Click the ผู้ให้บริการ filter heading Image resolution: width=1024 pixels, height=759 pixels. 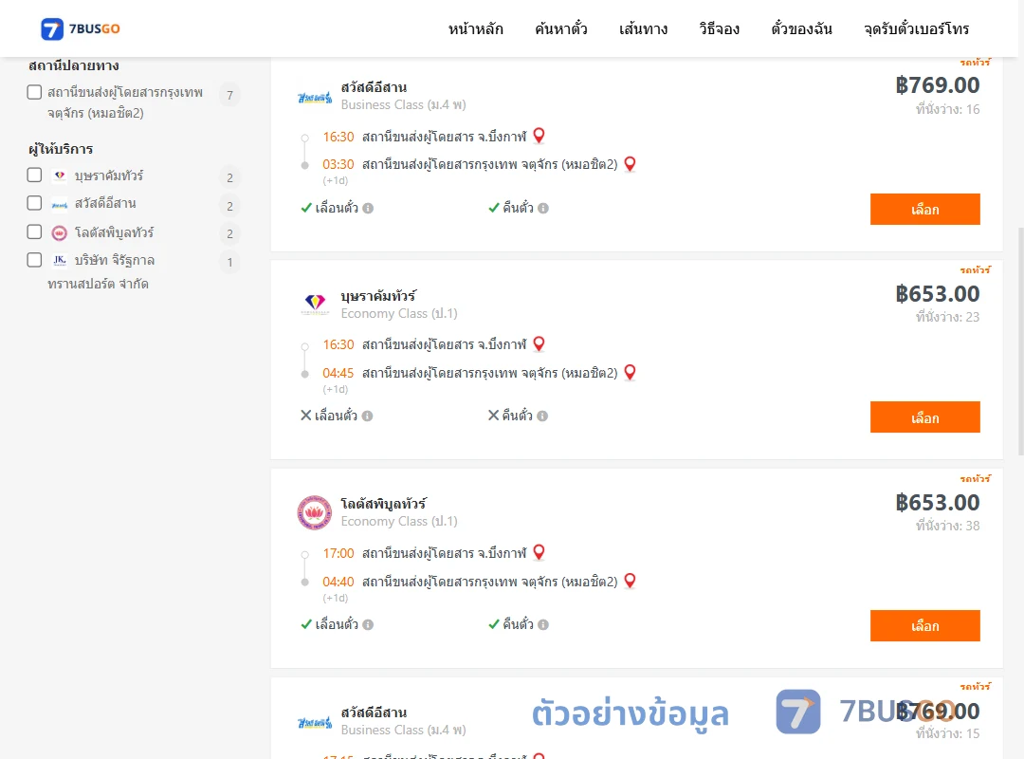pyautogui.click(x=61, y=149)
